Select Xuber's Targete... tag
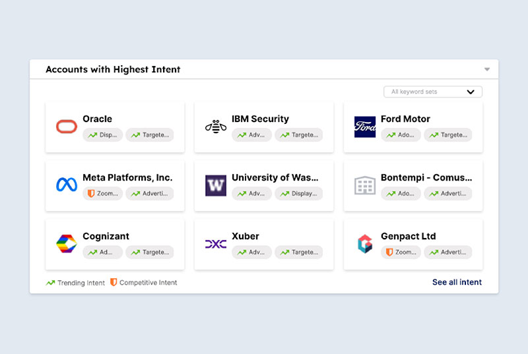 (x=299, y=252)
